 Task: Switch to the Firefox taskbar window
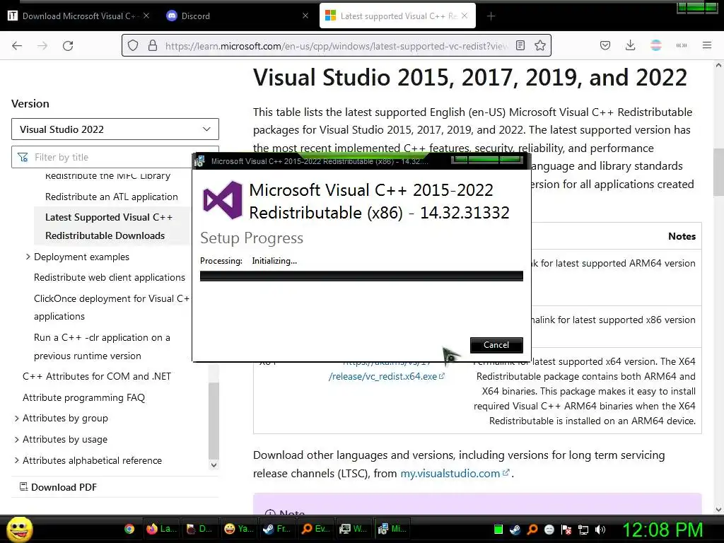(162, 529)
